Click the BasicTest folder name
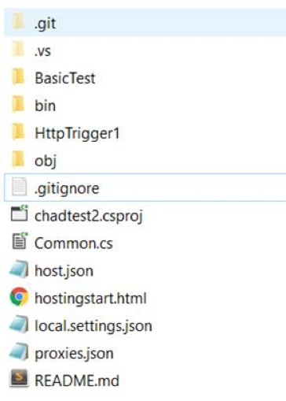Screen dimensions: 286x401 65,79
